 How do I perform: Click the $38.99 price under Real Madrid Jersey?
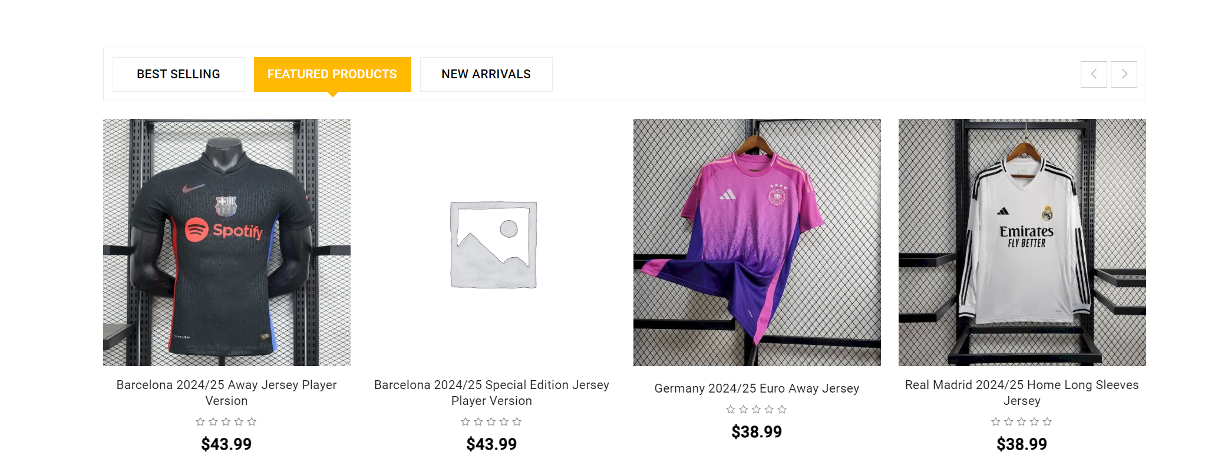[1022, 444]
